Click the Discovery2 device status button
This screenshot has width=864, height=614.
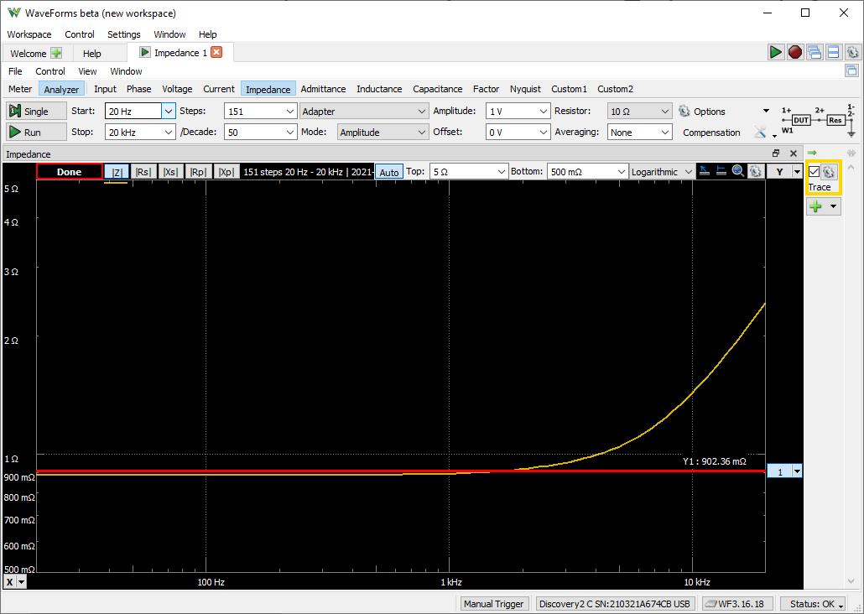pyautogui.click(x=614, y=604)
